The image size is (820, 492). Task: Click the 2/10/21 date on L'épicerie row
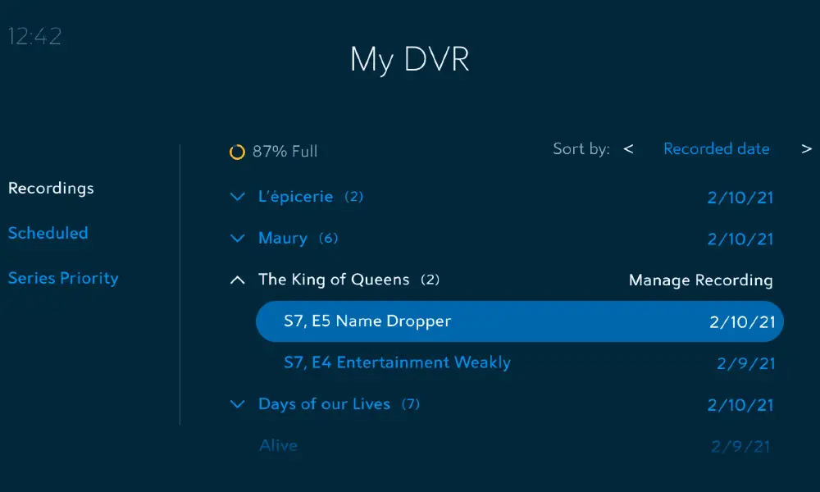[x=740, y=198]
